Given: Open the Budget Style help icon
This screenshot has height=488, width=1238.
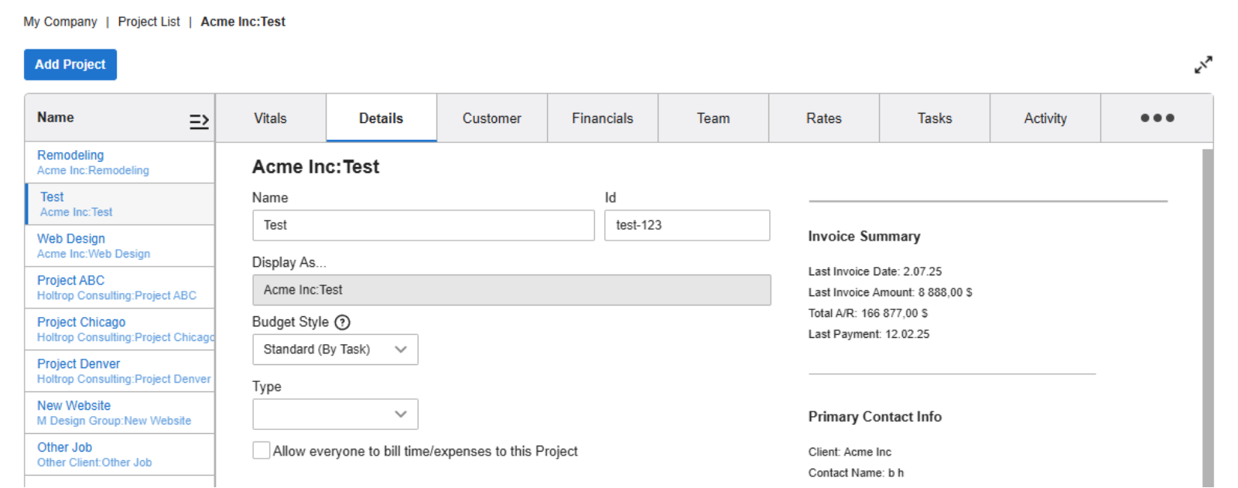Looking at the screenshot, I should (342, 322).
